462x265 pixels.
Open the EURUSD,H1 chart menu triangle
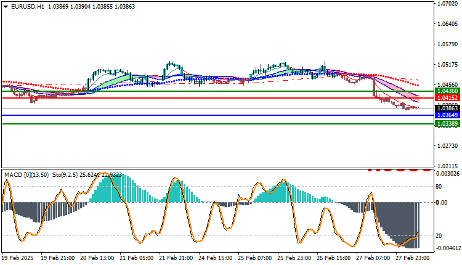click(x=6, y=7)
